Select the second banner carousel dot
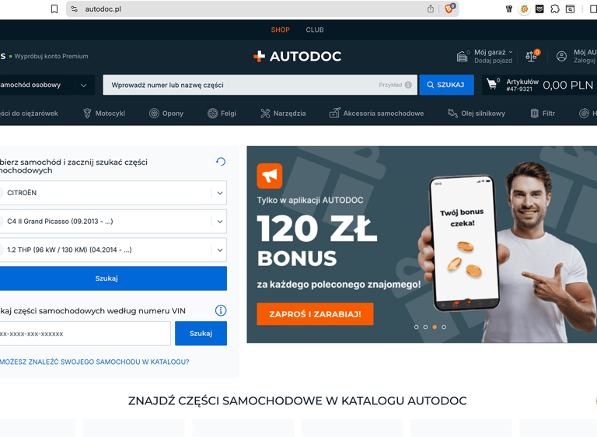 425,327
